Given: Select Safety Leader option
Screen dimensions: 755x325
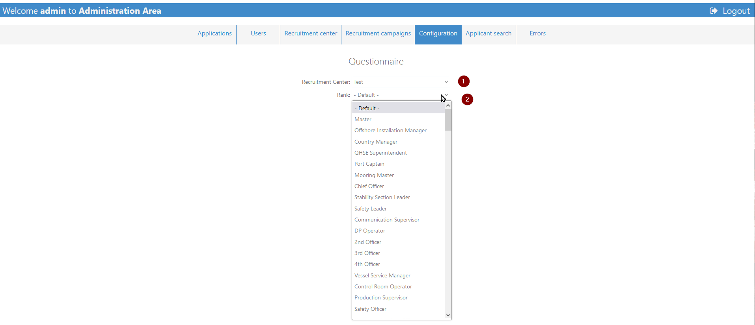Looking at the screenshot, I should (398, 209).
